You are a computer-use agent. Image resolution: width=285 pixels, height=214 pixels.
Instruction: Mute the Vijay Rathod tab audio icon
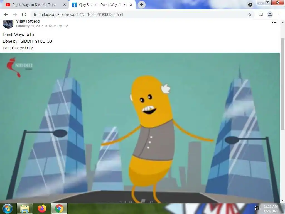125,5
